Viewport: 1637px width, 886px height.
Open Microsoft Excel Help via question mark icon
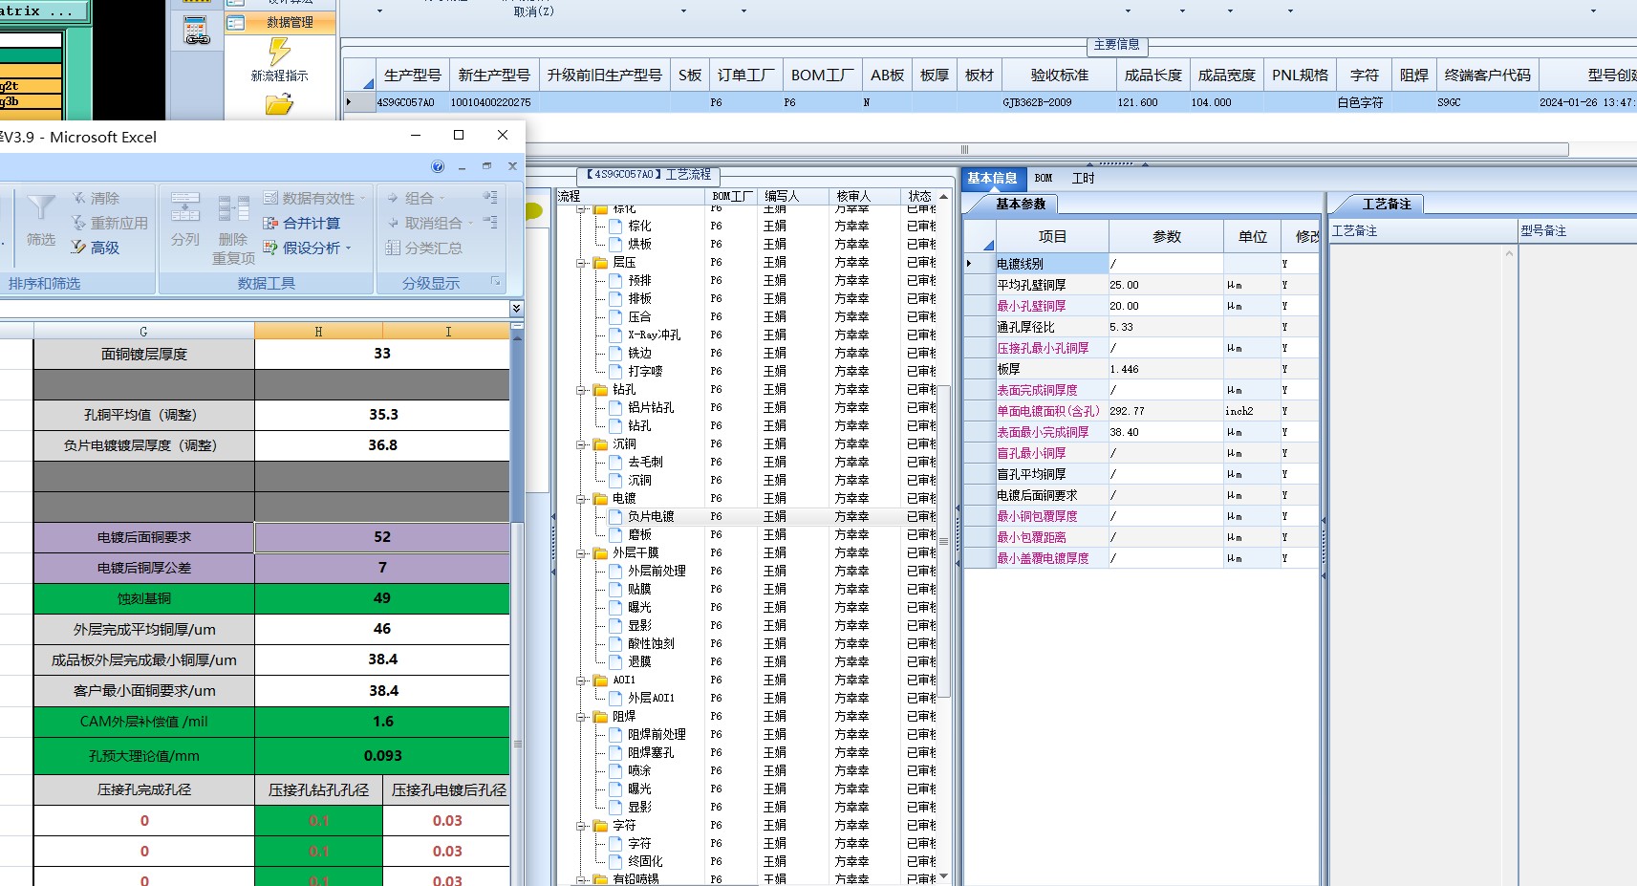(438, 166)
